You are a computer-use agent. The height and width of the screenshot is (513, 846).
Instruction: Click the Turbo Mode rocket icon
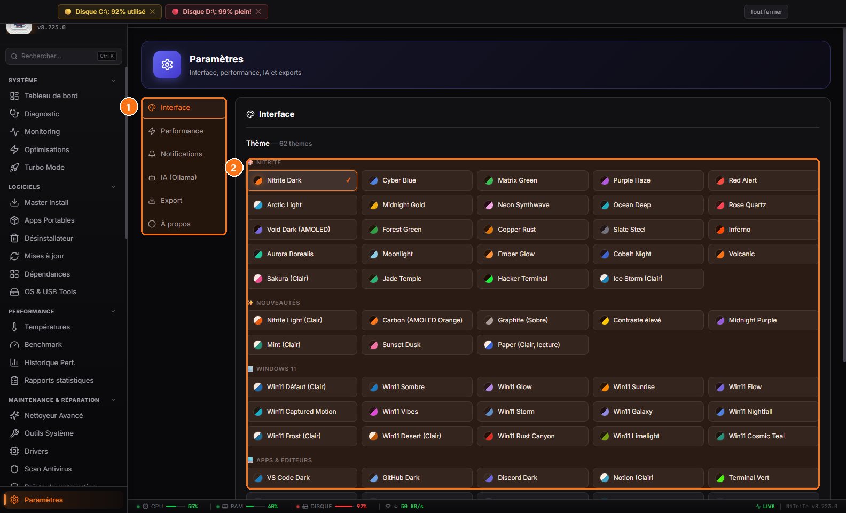(x=14, y=167)
